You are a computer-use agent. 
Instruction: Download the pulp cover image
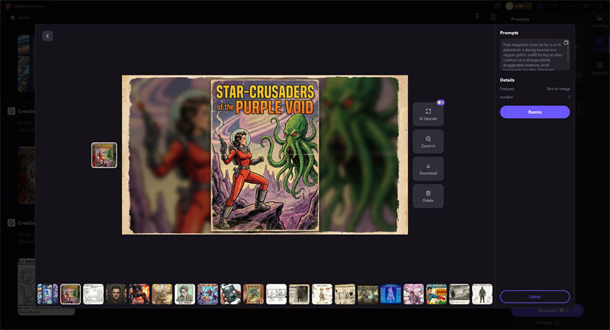[x=428, y=169]
